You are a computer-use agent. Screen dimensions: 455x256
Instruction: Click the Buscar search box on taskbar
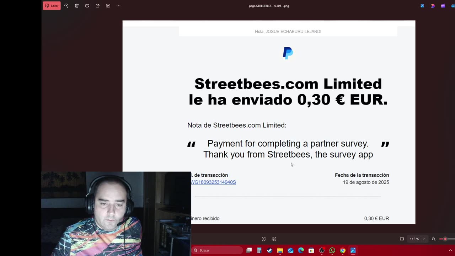217,250
